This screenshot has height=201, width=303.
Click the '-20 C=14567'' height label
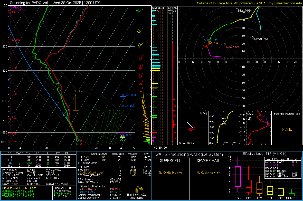[x=128, y=106]
